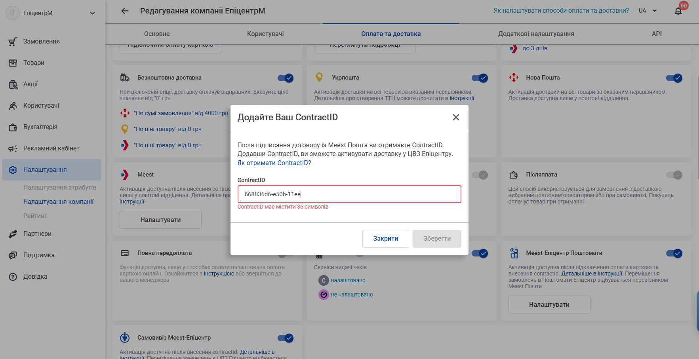The height and width of the screenshot is (359, 699).
Task: Open Рейтинг submenu item
Action: (x=35, y=216)
